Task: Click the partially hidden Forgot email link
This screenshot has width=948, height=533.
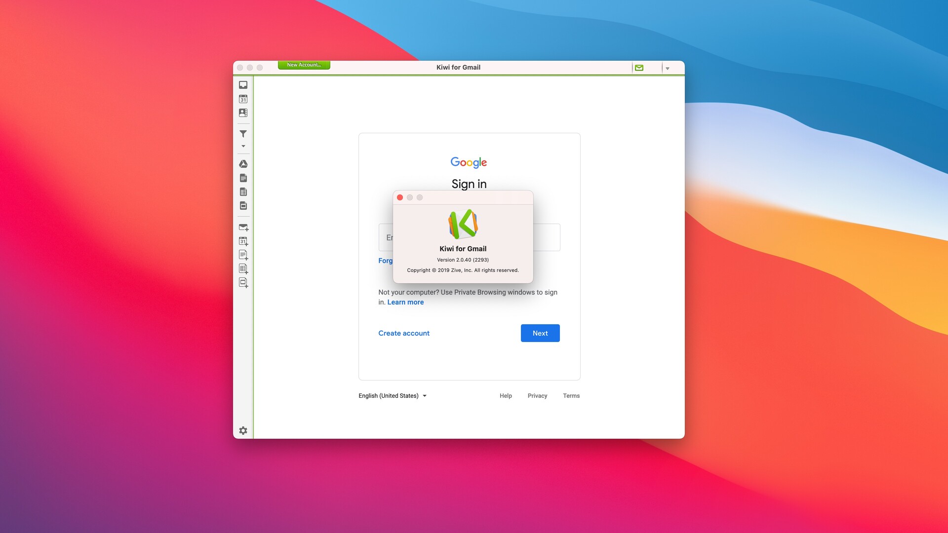Action: click(386, 261)
